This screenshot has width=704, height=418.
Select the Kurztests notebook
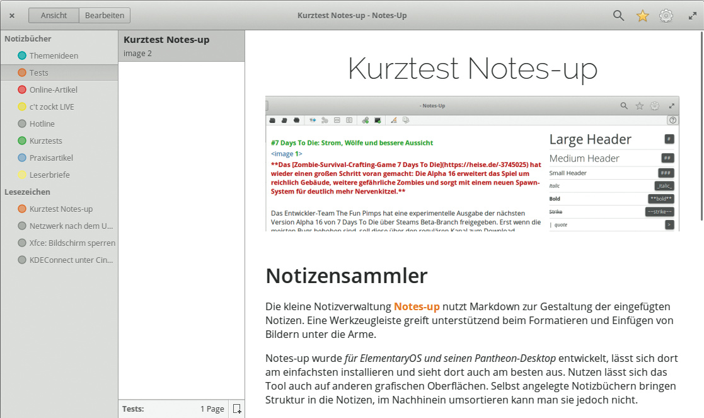tap(46, 141)
